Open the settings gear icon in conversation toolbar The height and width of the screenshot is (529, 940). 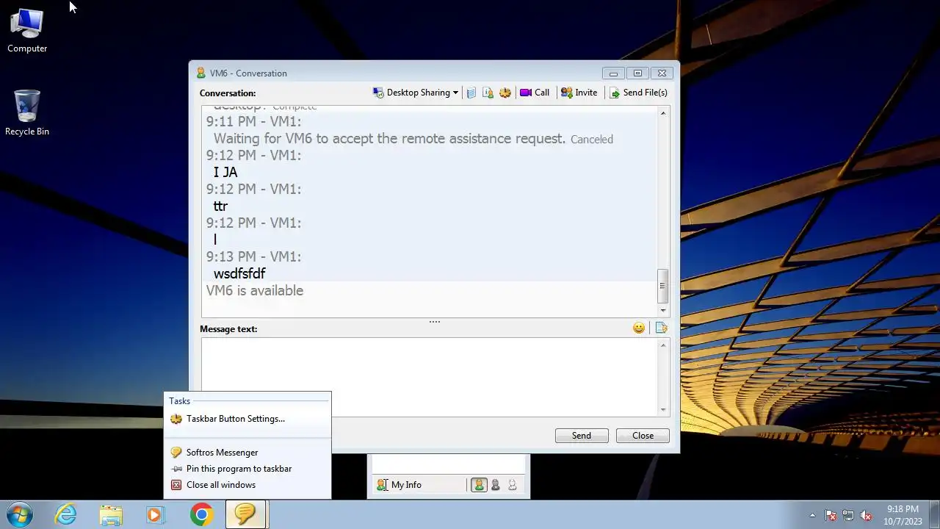click(505, 93)
